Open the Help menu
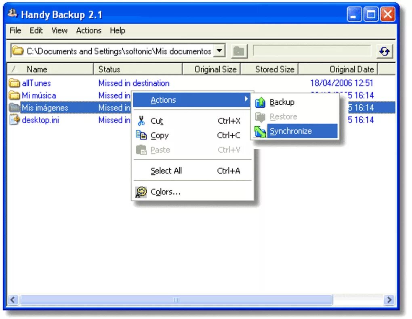This screenshot has height=319, width=412. click(118, 30)
